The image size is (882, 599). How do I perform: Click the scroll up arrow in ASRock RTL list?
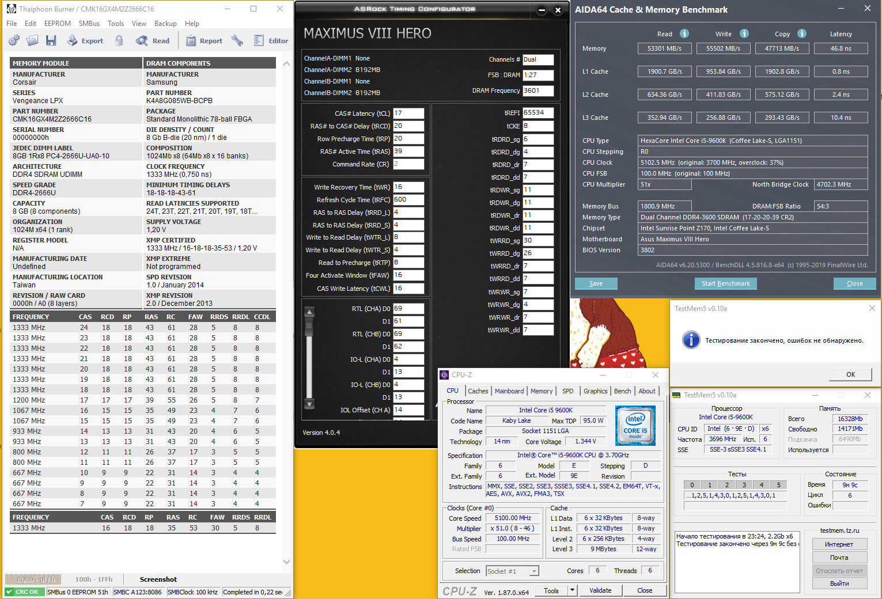tap(309, 312)
